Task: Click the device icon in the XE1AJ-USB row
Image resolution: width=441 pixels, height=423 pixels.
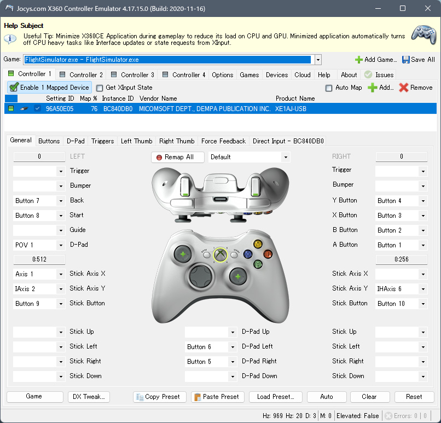Action: (x=25, y=108)
